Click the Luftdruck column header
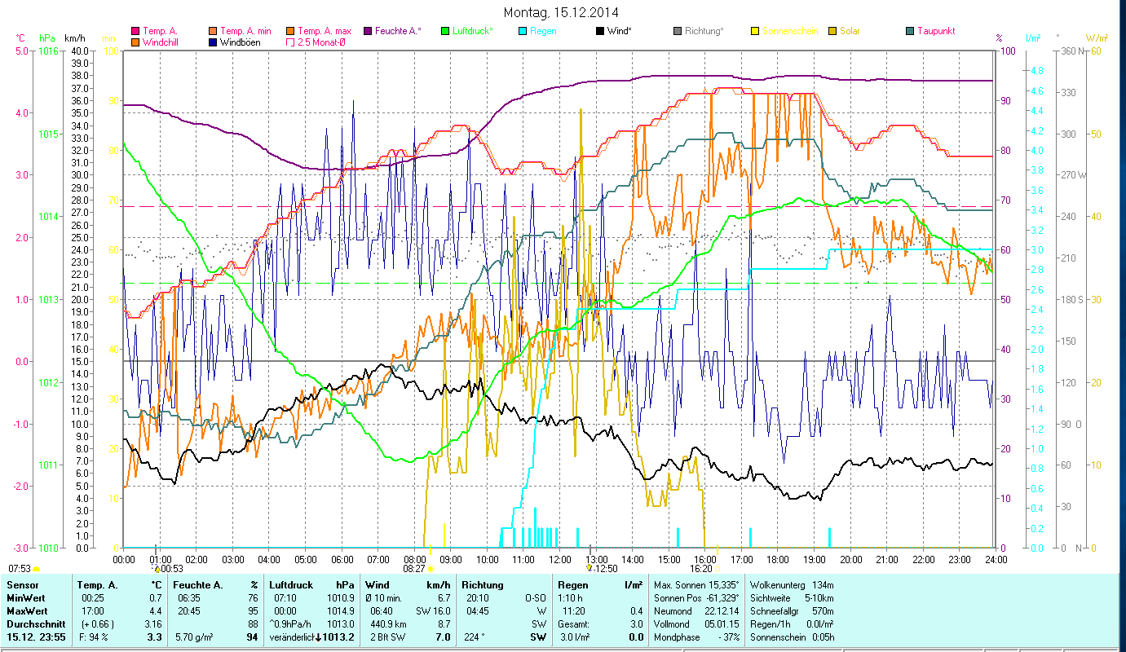Viewport: 1126px width, 652px height. (x=291, y=585)
